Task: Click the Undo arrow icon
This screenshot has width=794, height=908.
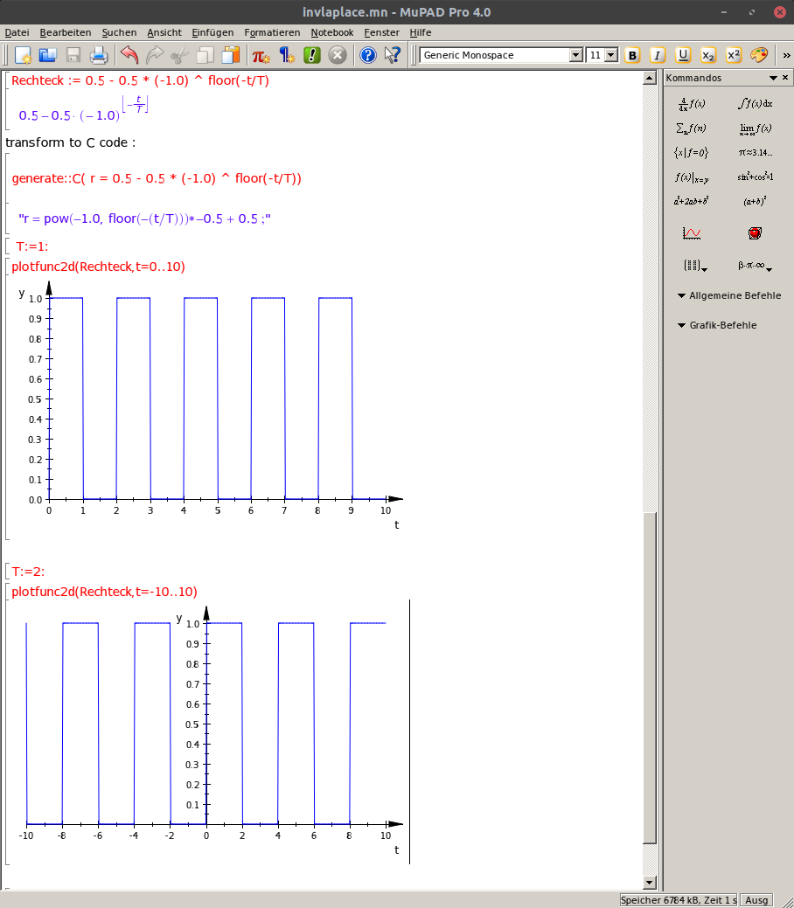Action: point(129,55)
